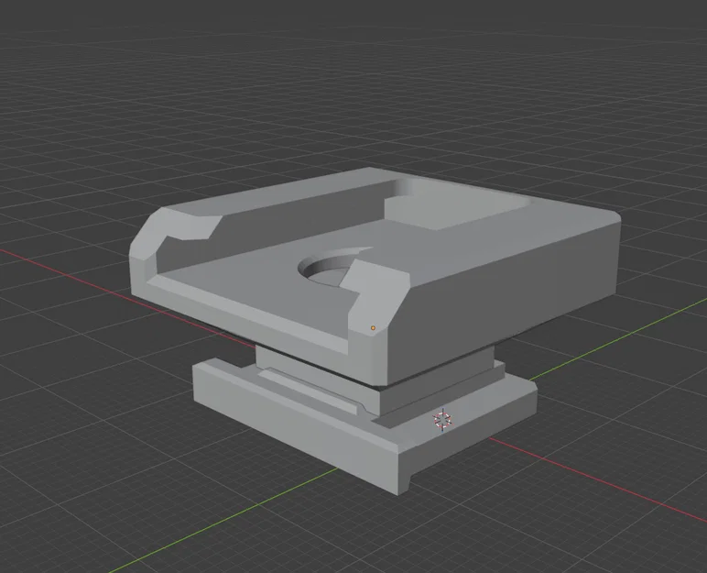
Task: Click the orange object origin dot
Action: tap(373, 328)
